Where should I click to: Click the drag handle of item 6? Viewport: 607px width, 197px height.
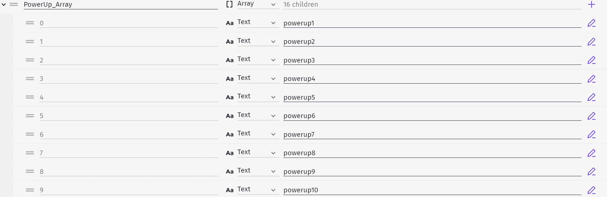30,134
